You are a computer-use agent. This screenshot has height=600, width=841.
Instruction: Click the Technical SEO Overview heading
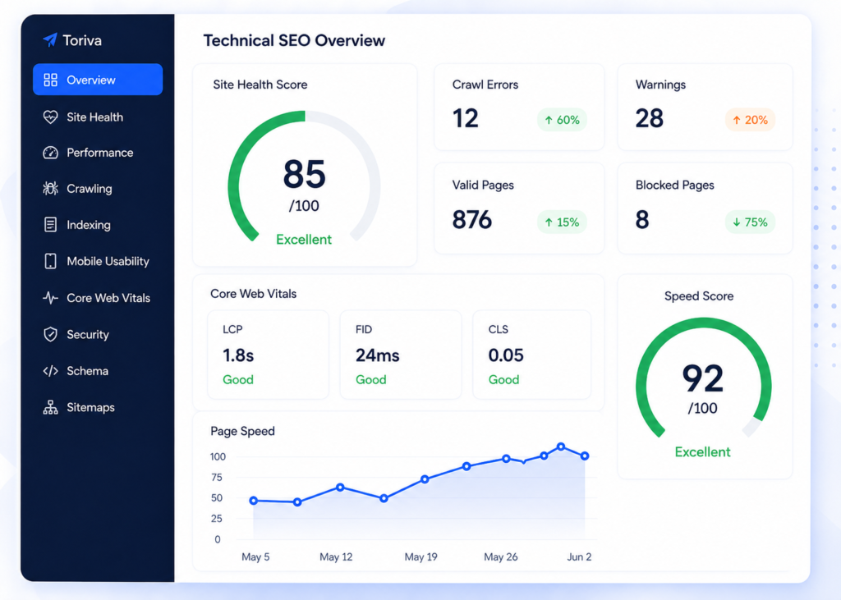[x=294, y=41]
